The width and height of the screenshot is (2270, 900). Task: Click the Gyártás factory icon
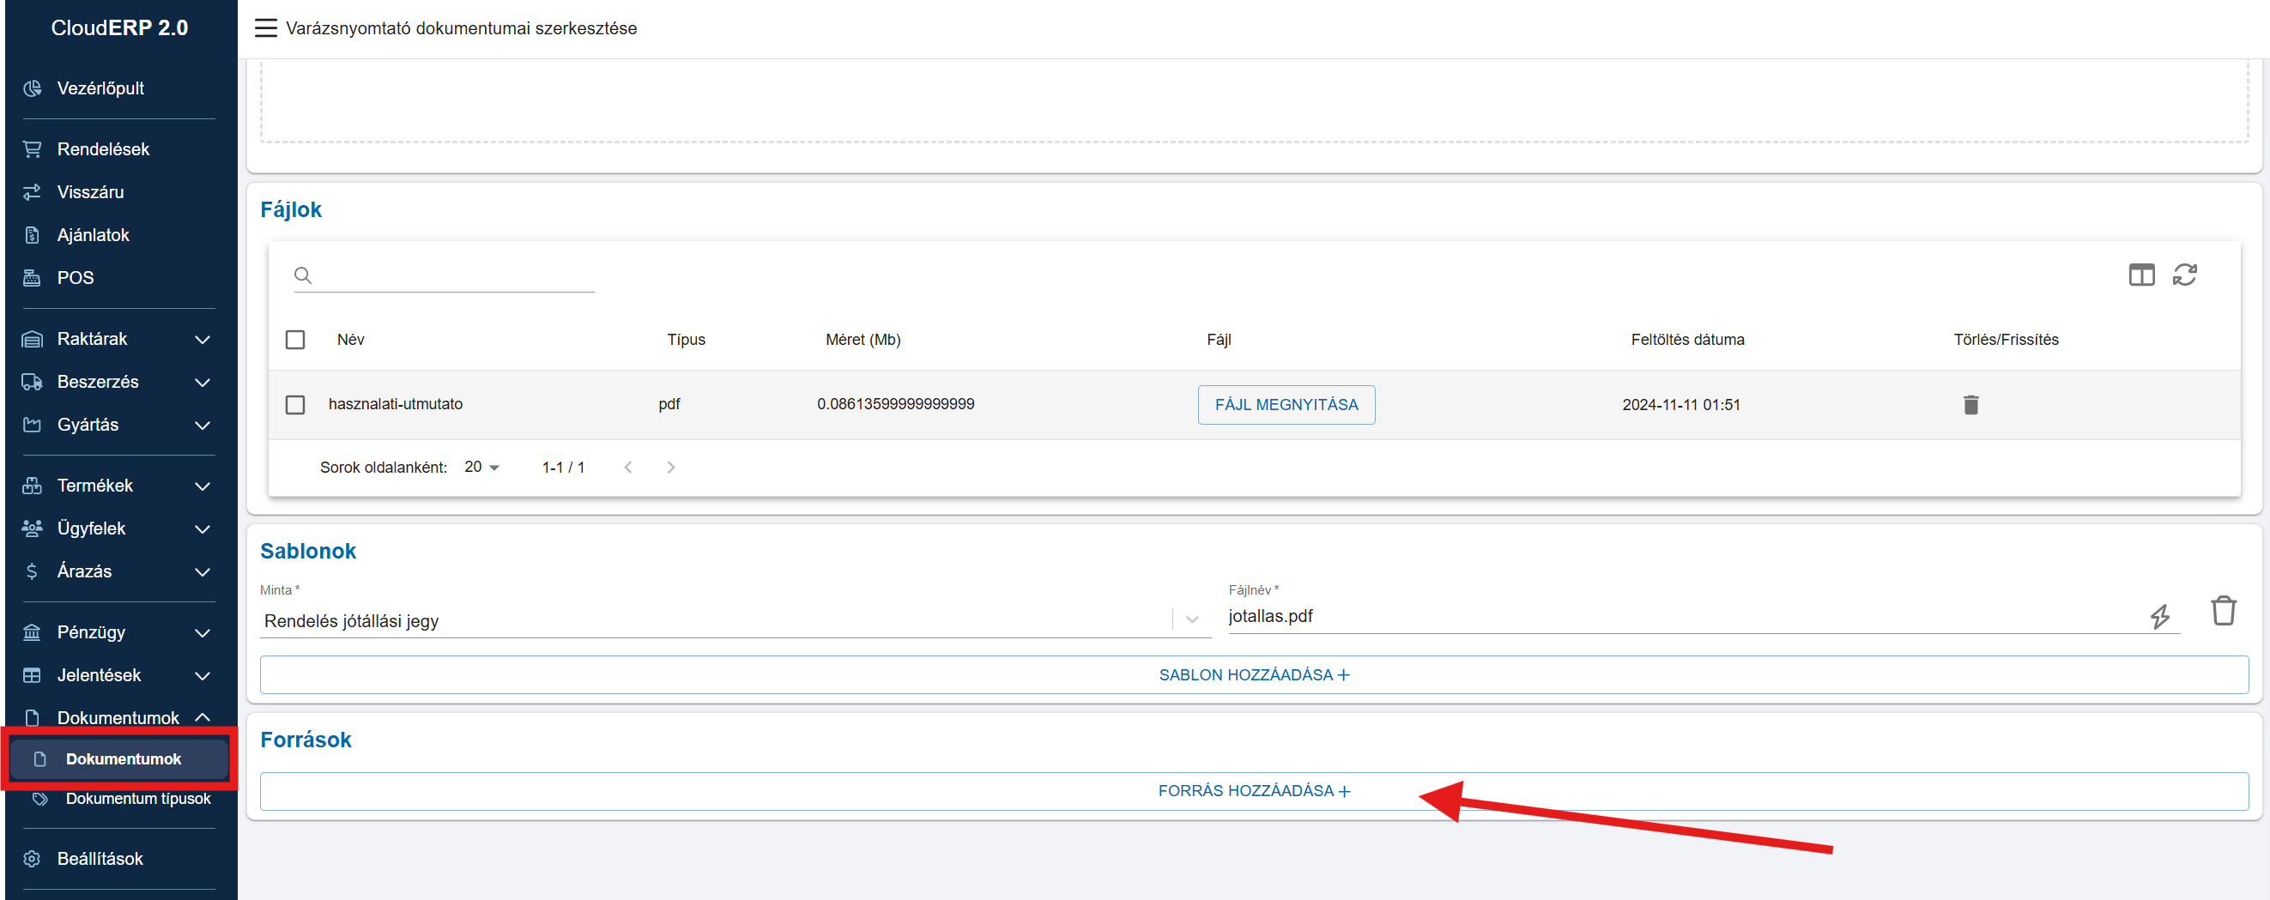[33, 425]
